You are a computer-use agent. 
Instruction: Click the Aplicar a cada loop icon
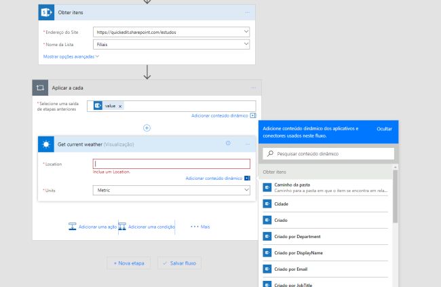pyautogui.click(x=40, y=88)
